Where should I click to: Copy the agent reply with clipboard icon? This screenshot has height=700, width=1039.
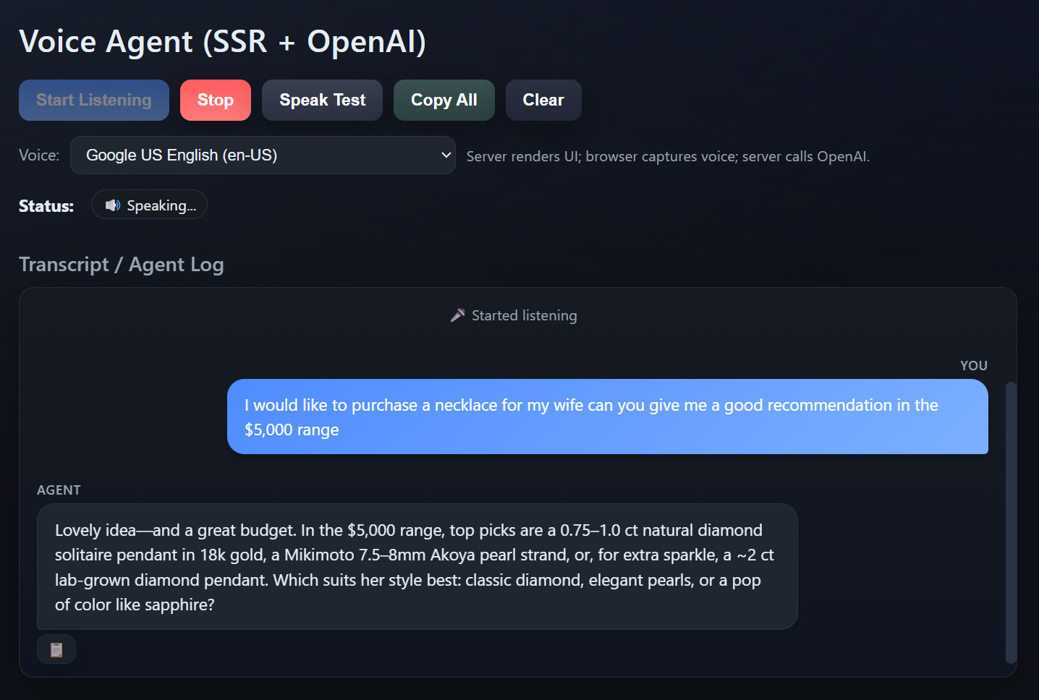click(x=56, y=649)
